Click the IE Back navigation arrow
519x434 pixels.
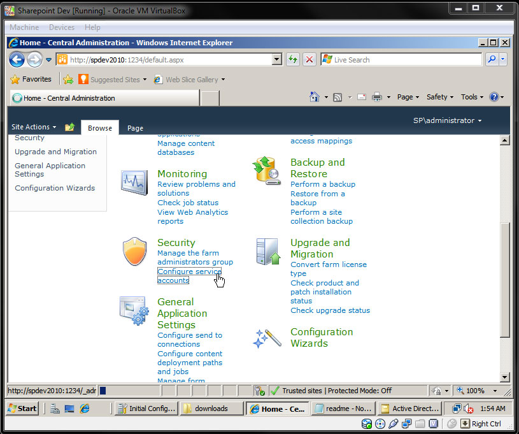17,60
